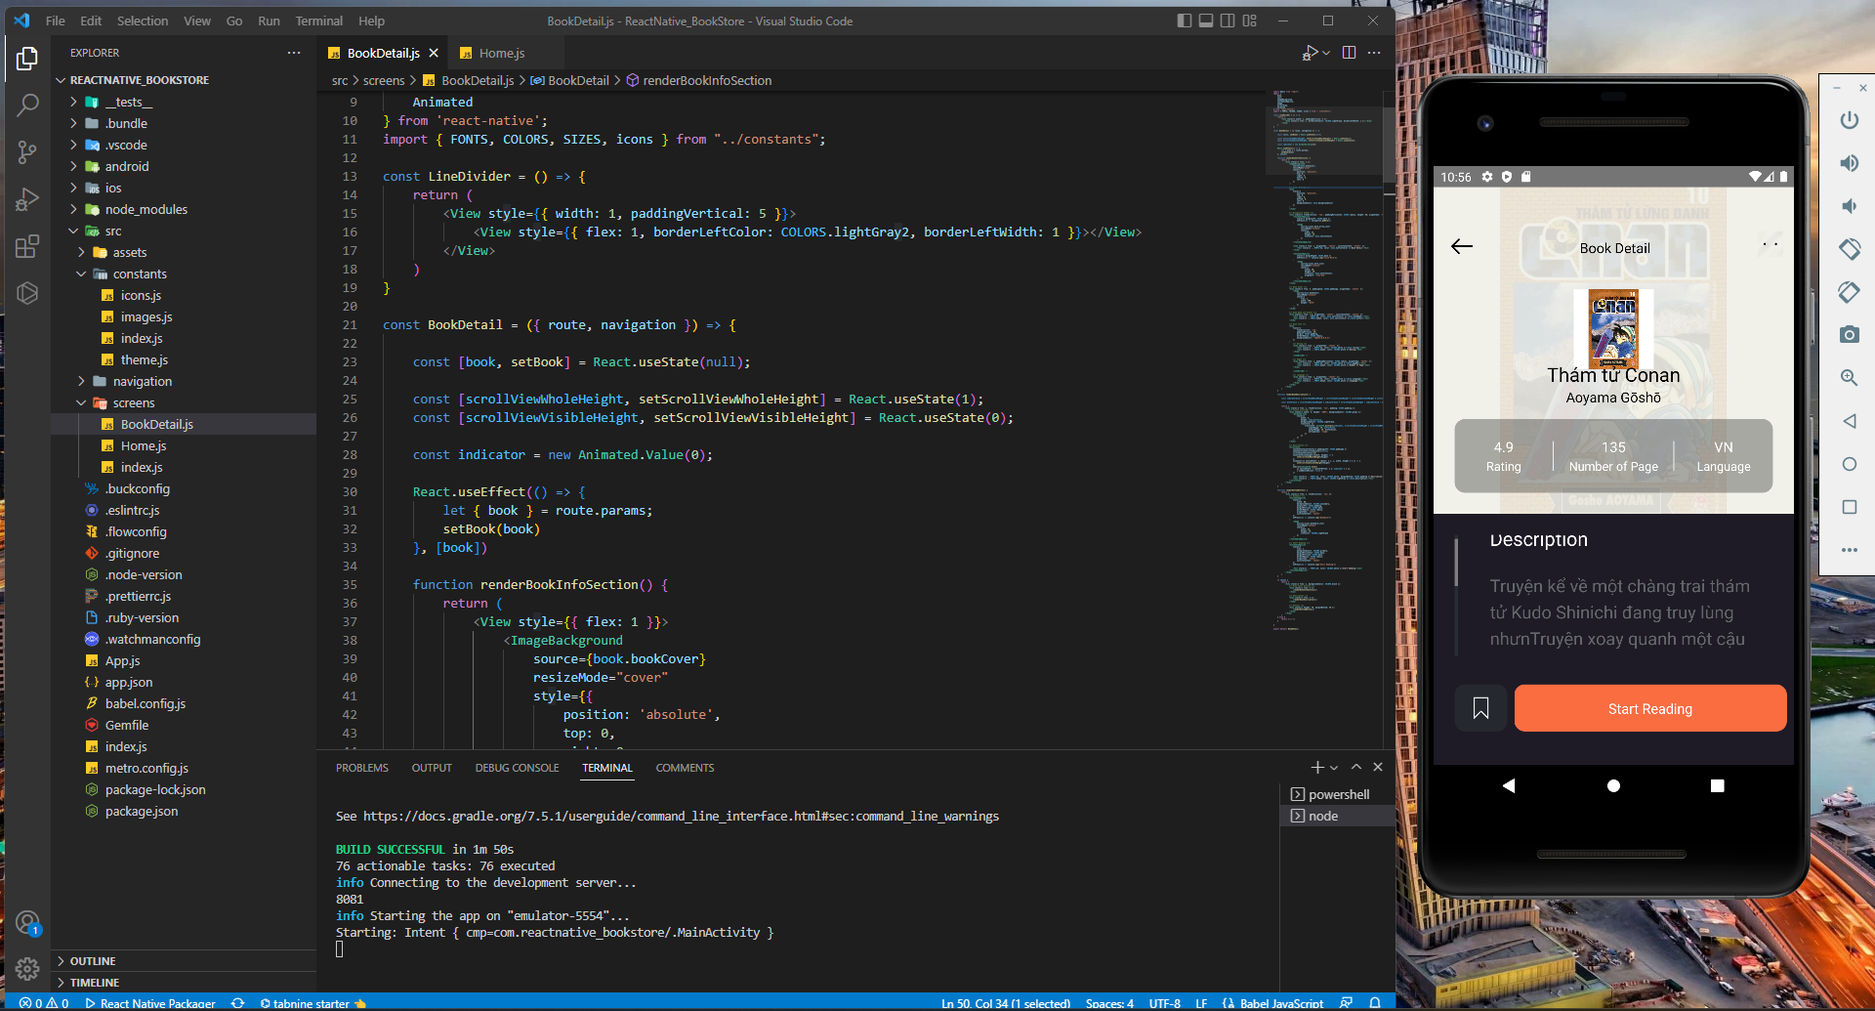1875x1011 pixels.
Task: Switch to the Home.js editor tab
Action: coord(501,54)
